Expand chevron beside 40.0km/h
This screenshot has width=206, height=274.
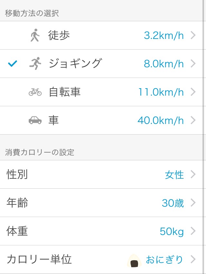193,120
